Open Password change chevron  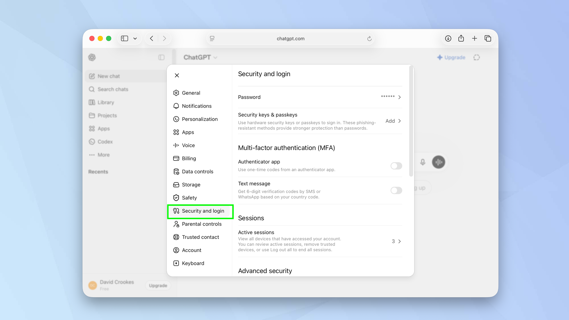399,97
